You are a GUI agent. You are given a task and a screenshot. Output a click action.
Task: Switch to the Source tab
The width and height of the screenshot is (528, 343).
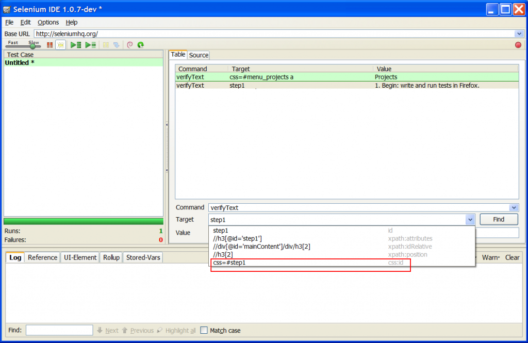pyautogui.click(x=199, y=55)
